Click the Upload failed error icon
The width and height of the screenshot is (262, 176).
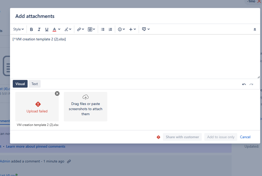point(38,104)
